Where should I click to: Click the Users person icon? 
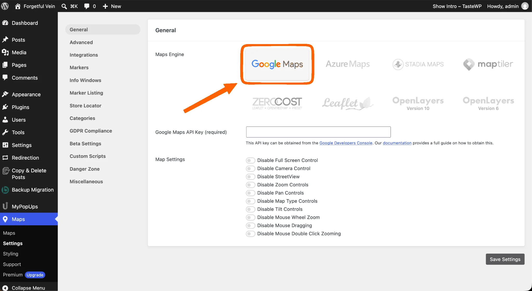tap(5, 120)
